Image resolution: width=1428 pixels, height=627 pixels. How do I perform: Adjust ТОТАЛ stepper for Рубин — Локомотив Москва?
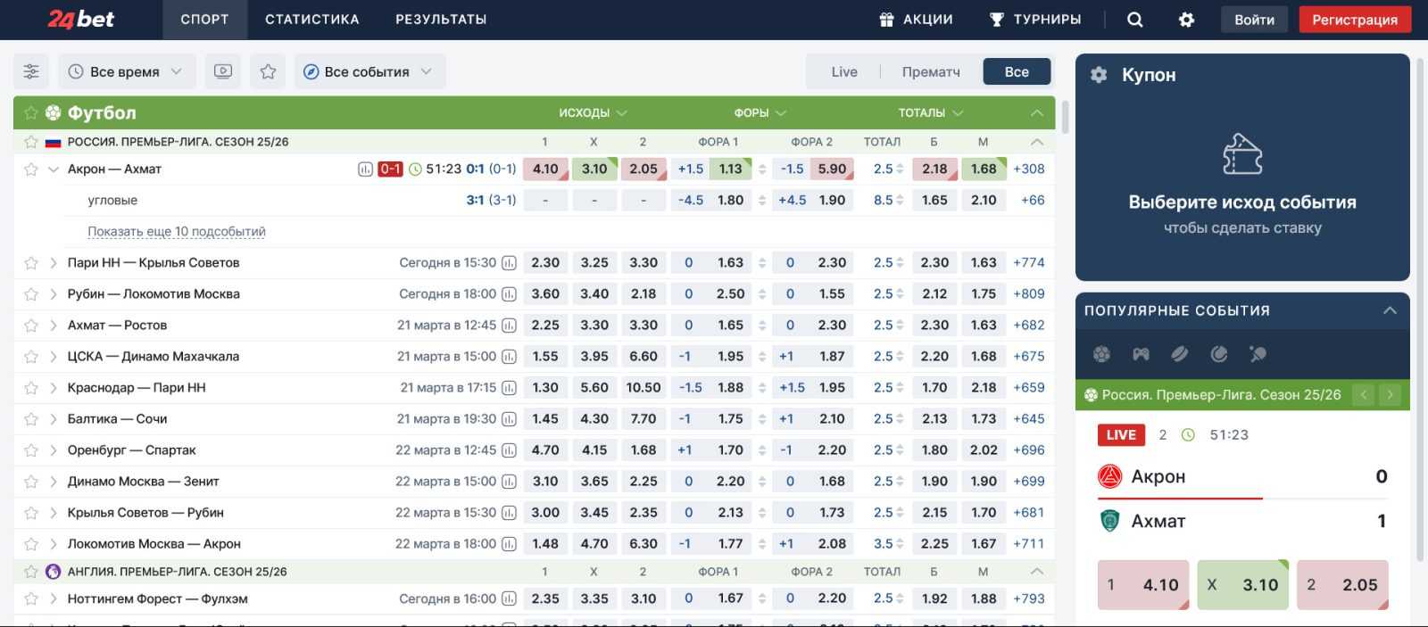(x=900, y=293)
